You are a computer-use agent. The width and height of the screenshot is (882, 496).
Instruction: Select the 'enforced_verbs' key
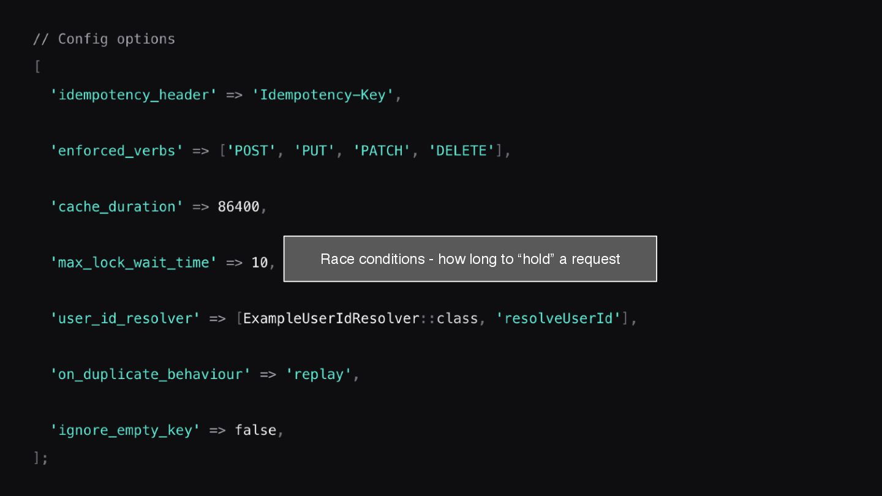click(117, 151)
